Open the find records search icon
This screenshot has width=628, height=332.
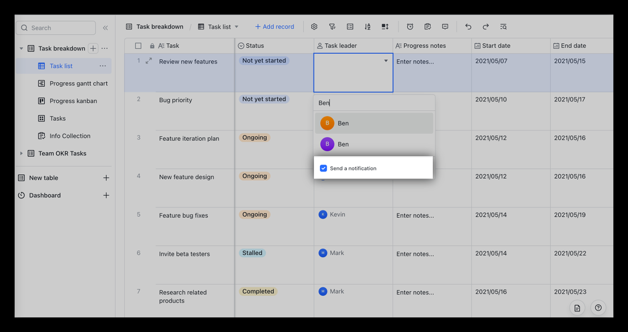(503, 27)
